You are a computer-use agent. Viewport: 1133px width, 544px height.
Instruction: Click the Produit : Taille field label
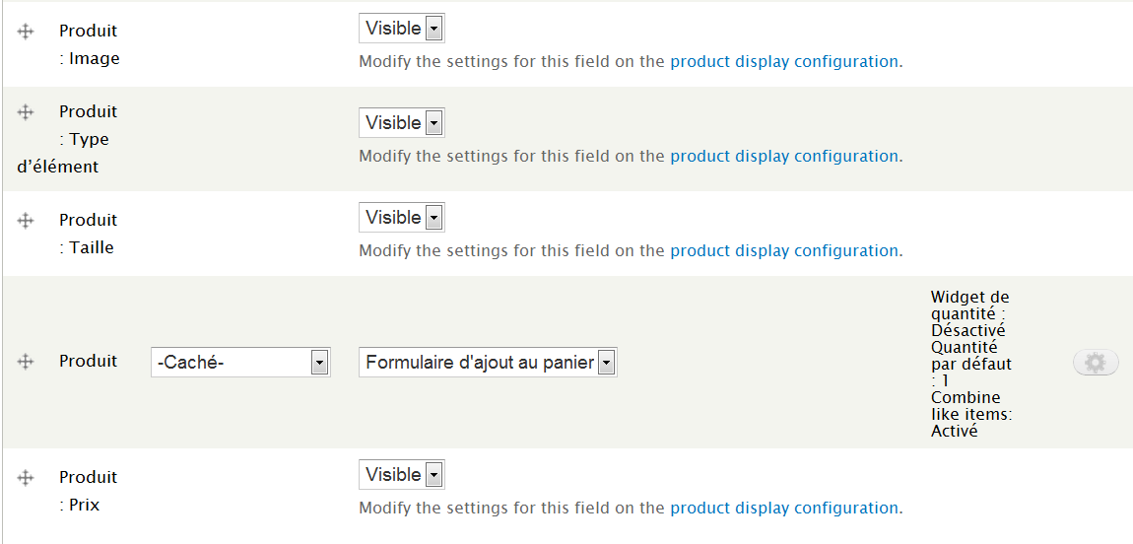89,234
